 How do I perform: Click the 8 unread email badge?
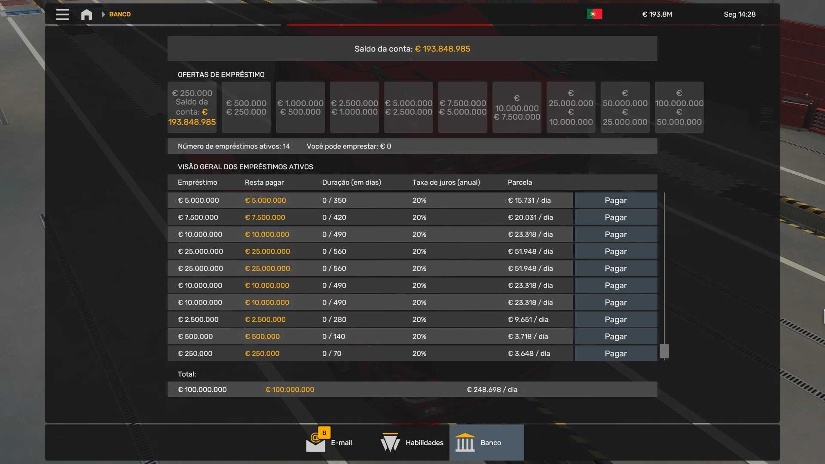(324, 433)
